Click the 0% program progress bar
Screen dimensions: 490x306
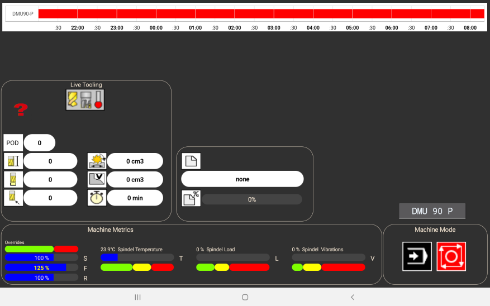(252, 199)
